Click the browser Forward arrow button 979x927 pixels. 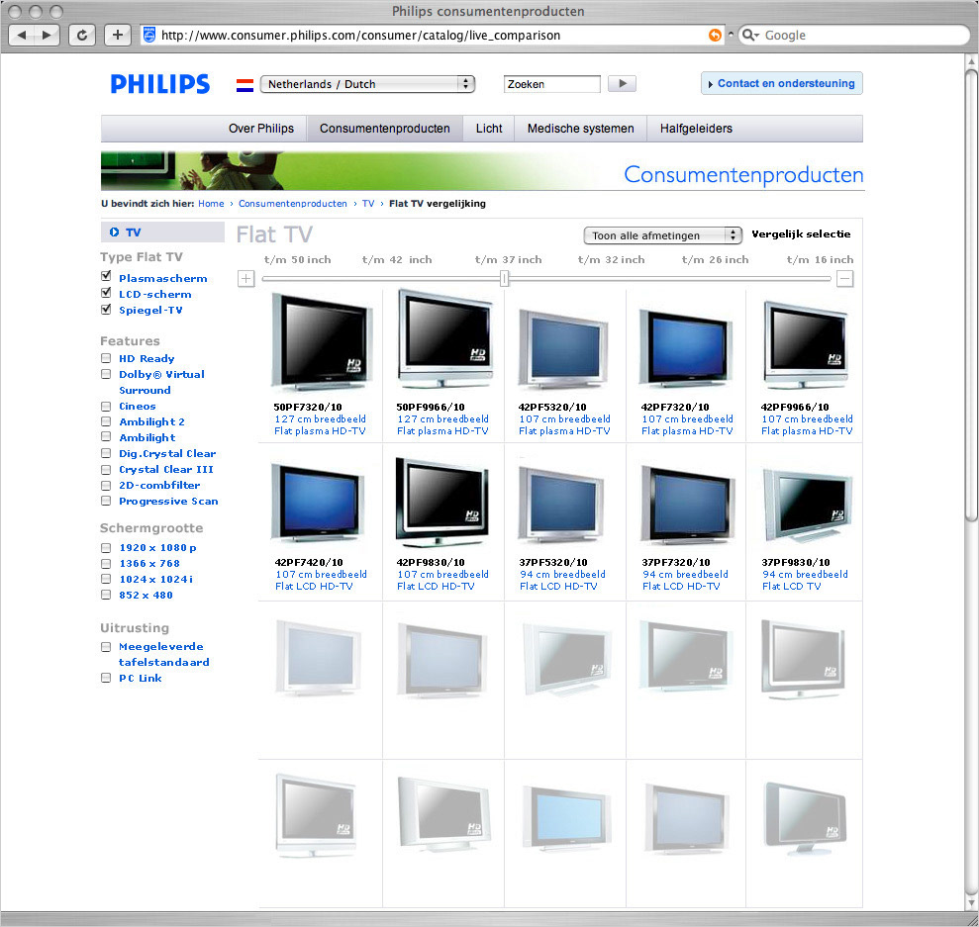(47, 35)
